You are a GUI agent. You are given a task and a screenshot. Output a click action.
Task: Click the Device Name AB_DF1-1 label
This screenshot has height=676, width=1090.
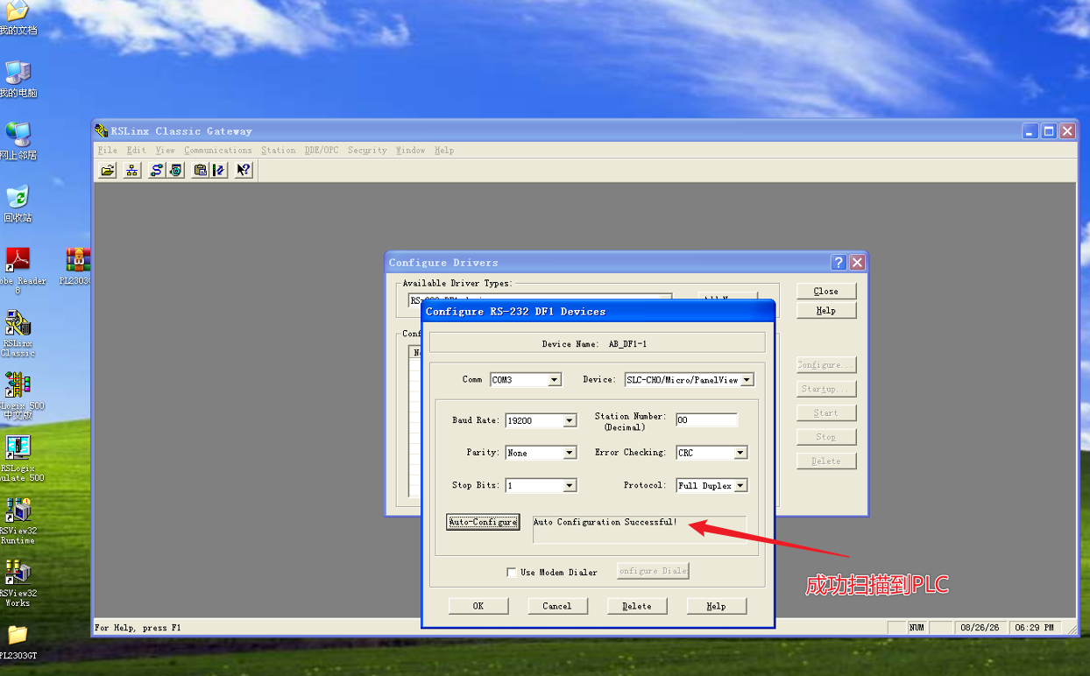(x=595, y=344)
